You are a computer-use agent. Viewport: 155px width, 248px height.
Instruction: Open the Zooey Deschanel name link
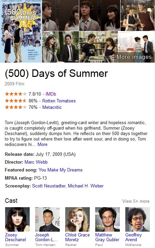pos(15,237)
